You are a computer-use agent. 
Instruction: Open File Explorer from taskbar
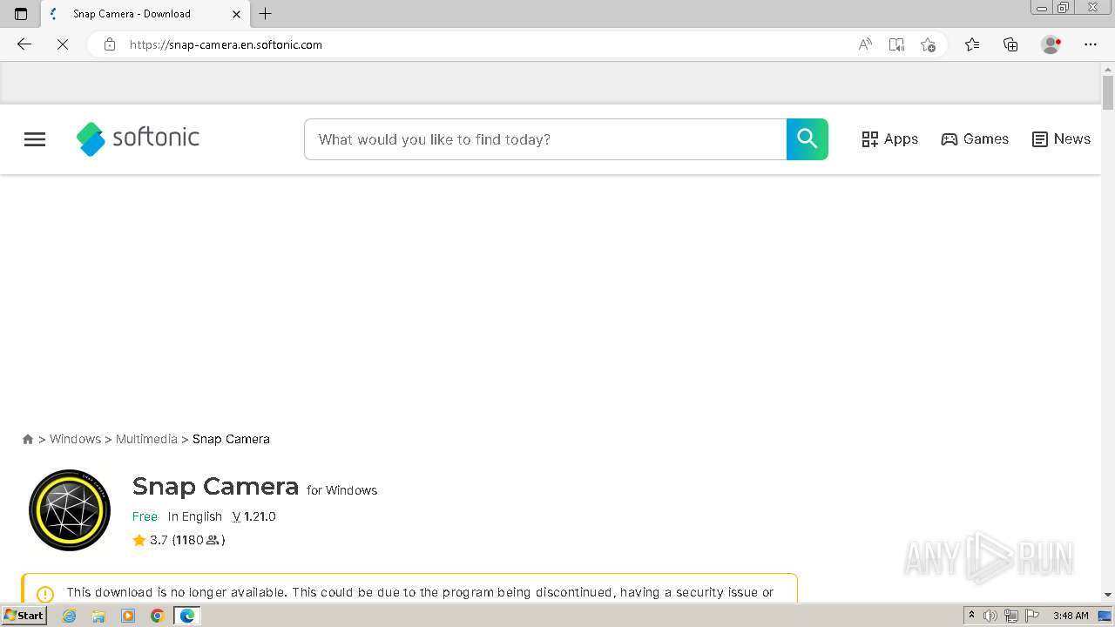[x=98, y=616]
